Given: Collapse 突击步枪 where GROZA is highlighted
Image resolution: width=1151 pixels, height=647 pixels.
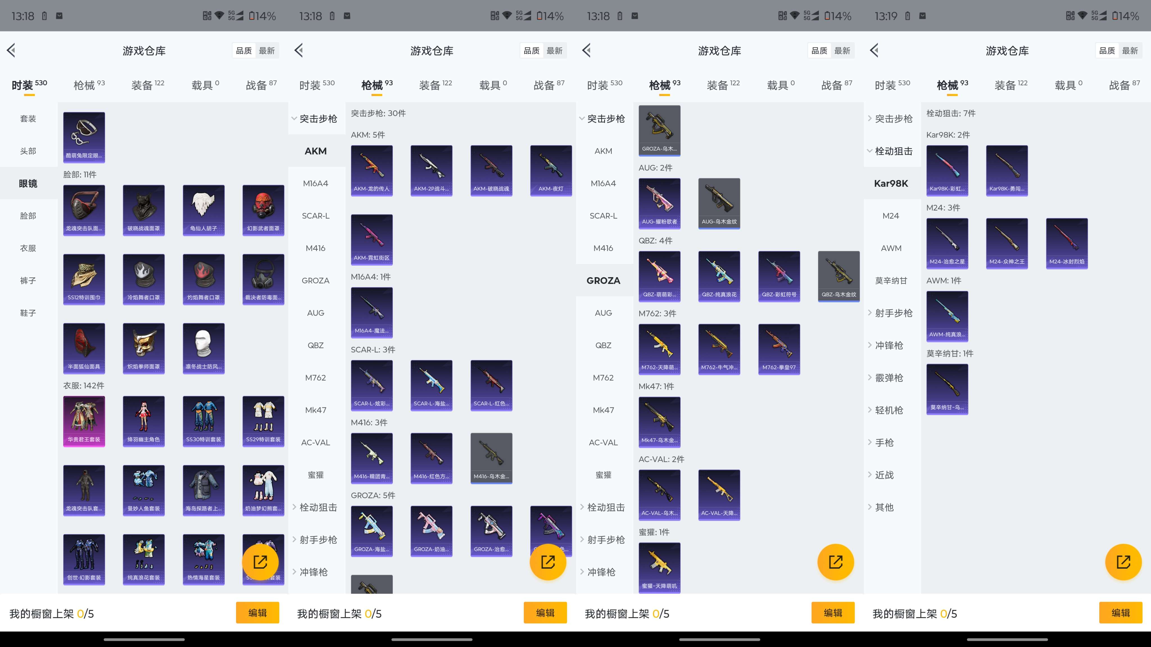Looking at the screenshot, I should (604, 119).
